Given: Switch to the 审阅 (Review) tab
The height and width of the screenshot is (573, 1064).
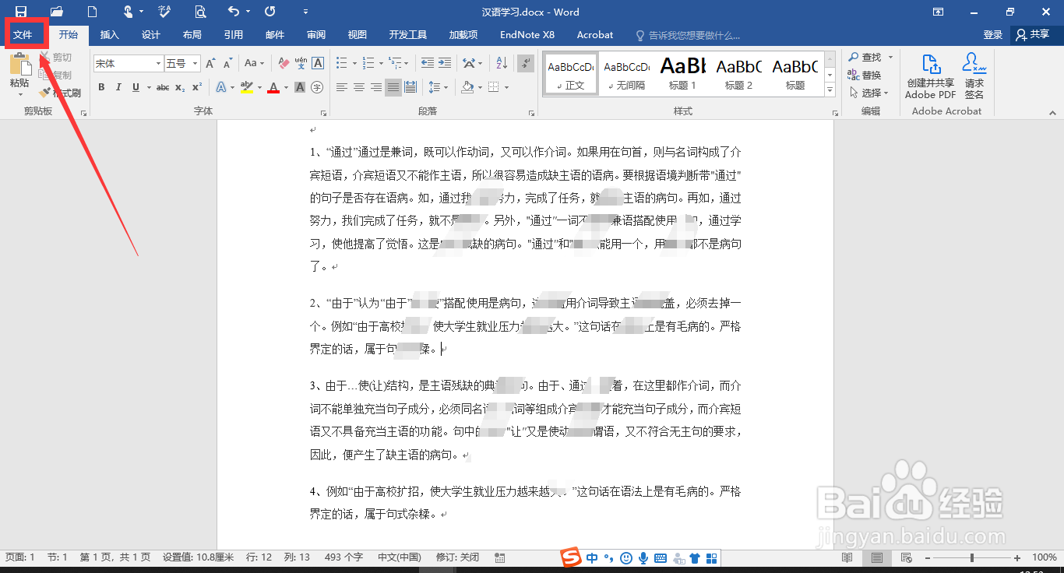Looking at the screenshot, I should pyautogui.click(x=316, y=35).
